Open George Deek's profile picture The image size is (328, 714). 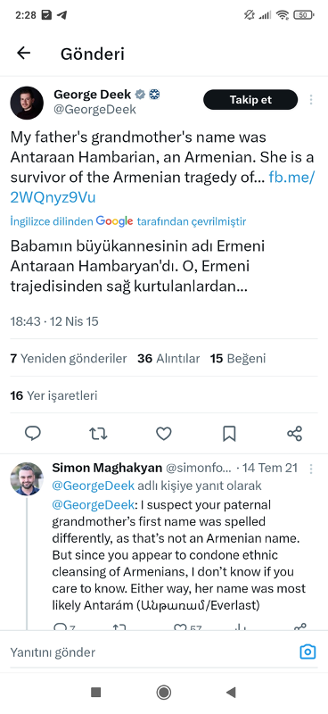tap(27, 103)
